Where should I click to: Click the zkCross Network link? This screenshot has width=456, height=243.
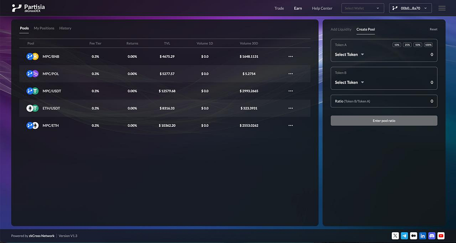[41, 236]
